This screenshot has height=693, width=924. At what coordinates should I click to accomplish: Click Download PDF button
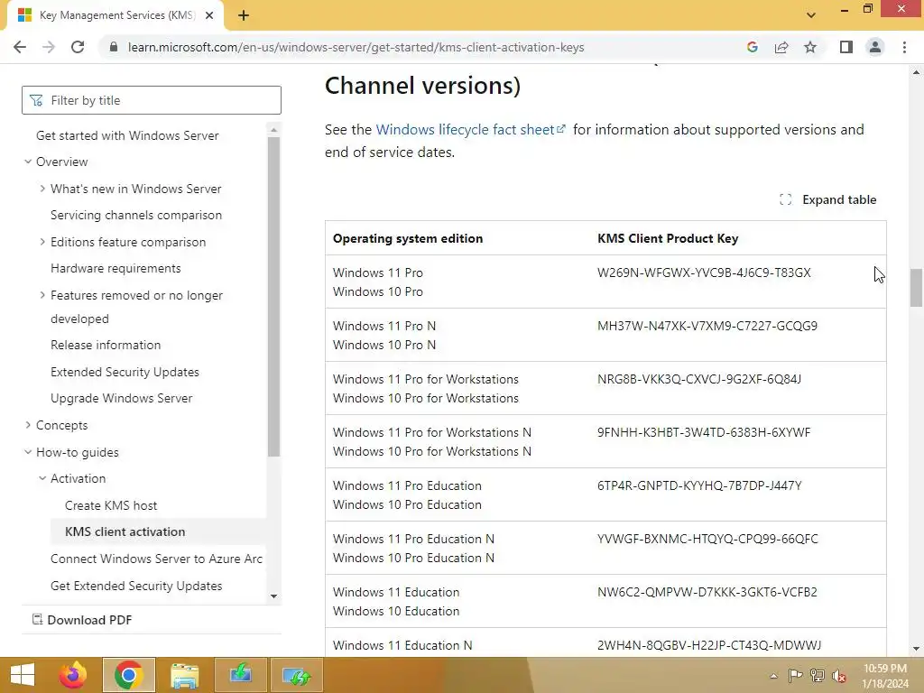click(x=82, y=620)
